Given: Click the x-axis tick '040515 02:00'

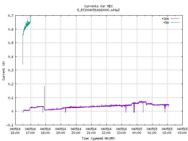Looking at the screenshot, I should (x=167, y=131).
